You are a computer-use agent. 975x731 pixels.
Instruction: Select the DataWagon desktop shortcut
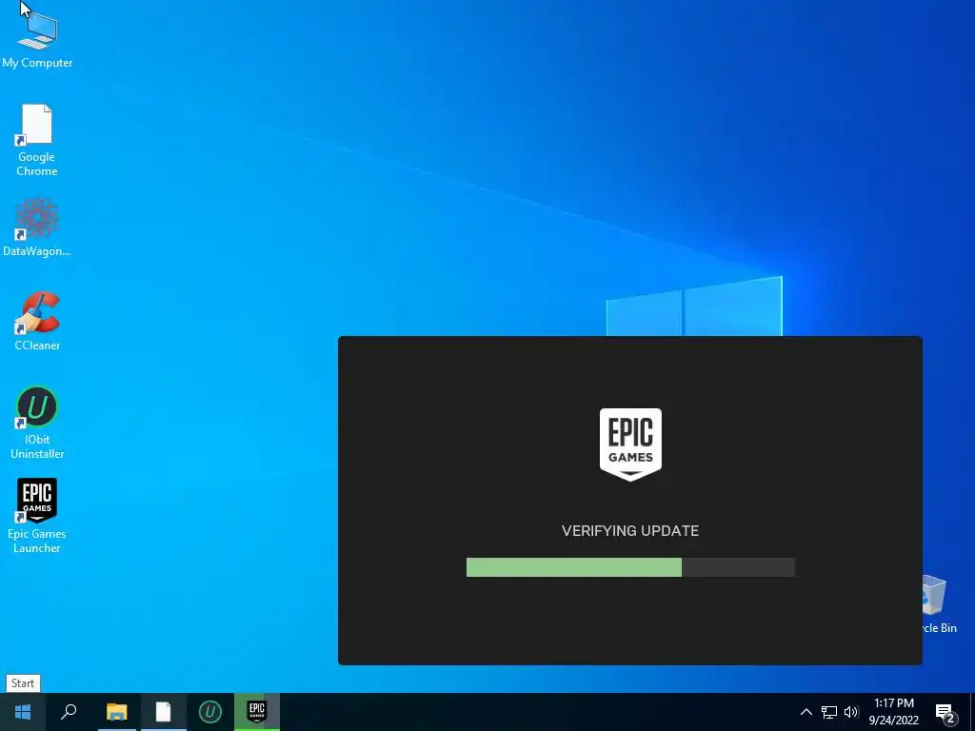37,227
